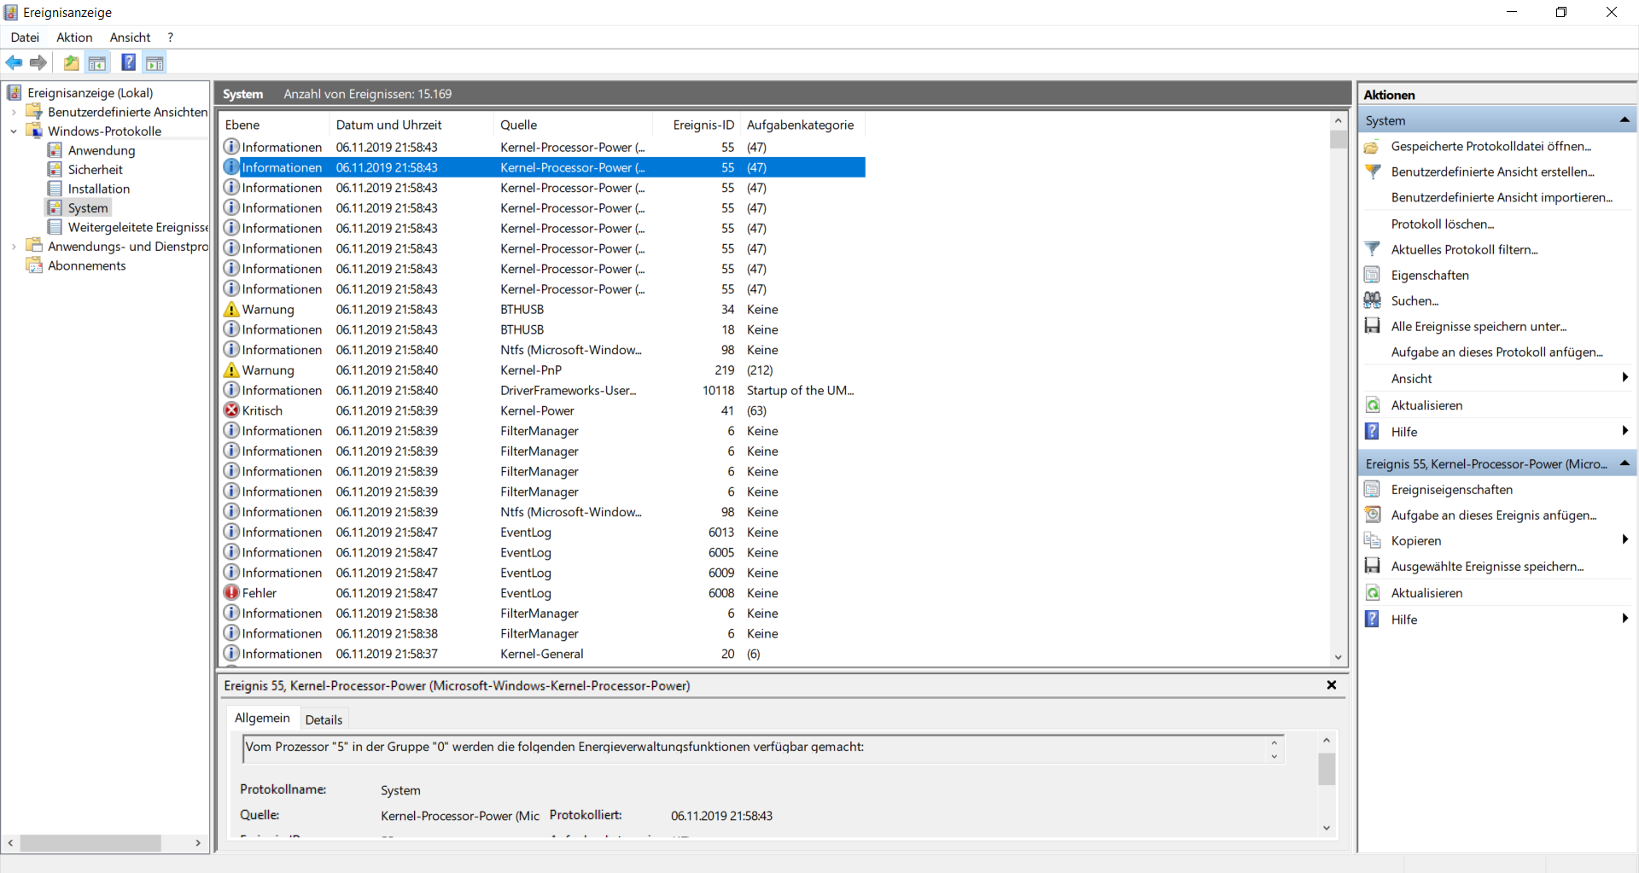This screenshot has height=873, width=1639.
Task: Click filter icon beside Aktuelles Protokoll filtern
Action: (x=1372, y=250)
